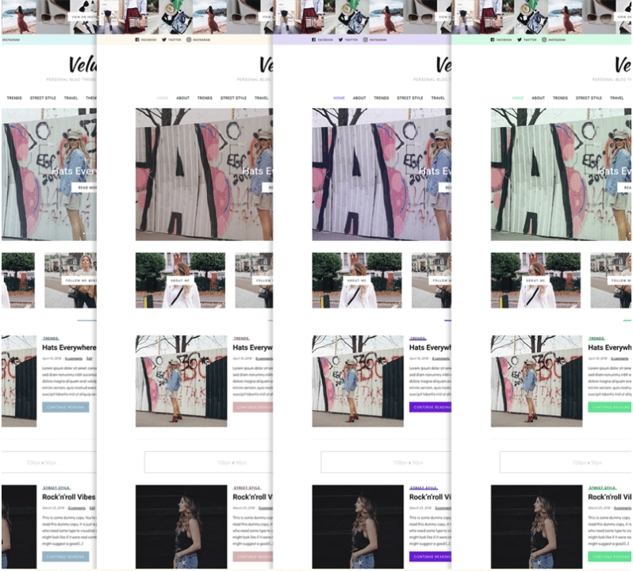Image resolution: width=633 pixels, height=571 pixels.
Task: Open Hats Everywhere title on purple-themed page
Action: 431,347
